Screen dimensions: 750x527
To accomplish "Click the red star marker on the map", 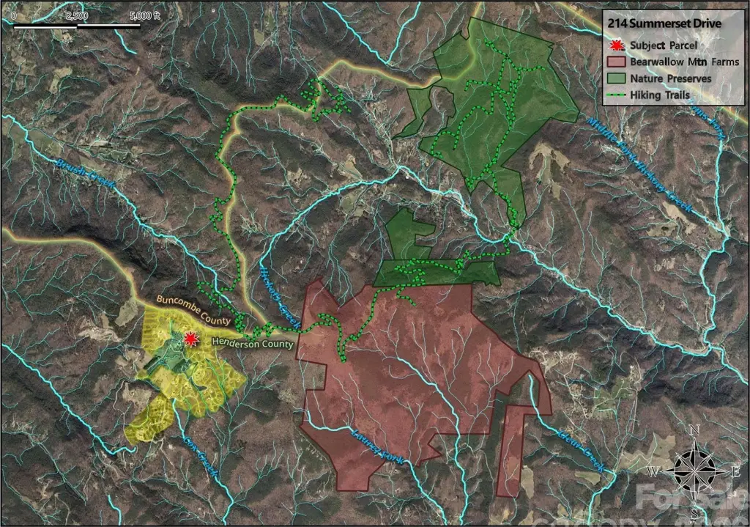I will click(190, 339).
